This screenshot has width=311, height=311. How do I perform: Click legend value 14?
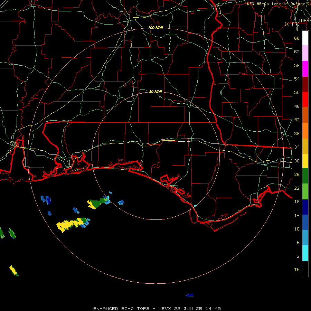click(297, 215)
